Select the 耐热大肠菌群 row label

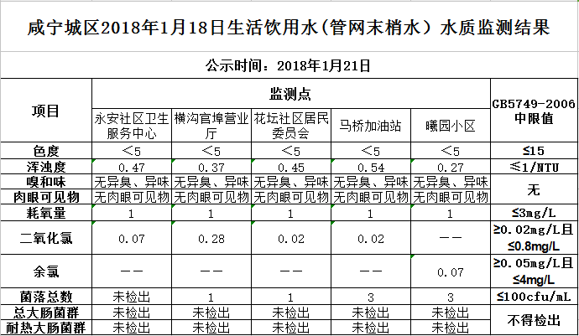tap(45, 328)
